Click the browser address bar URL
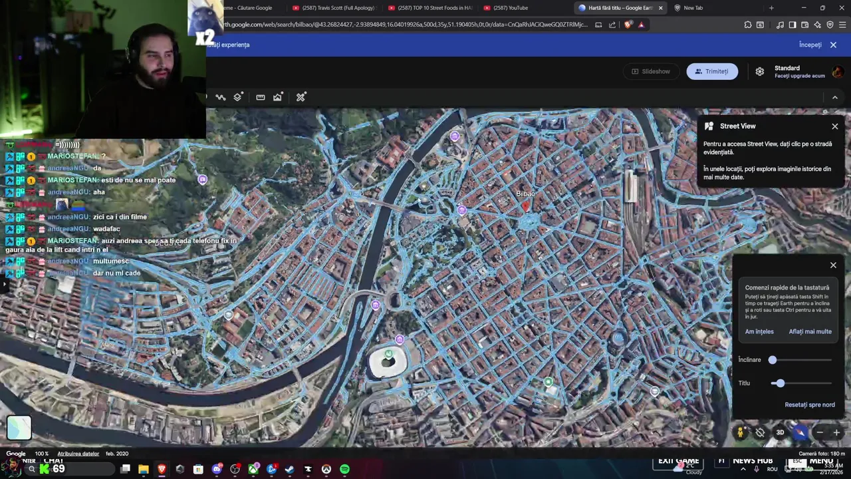Viewport: 851px width, 479px height. coord(404,25)
